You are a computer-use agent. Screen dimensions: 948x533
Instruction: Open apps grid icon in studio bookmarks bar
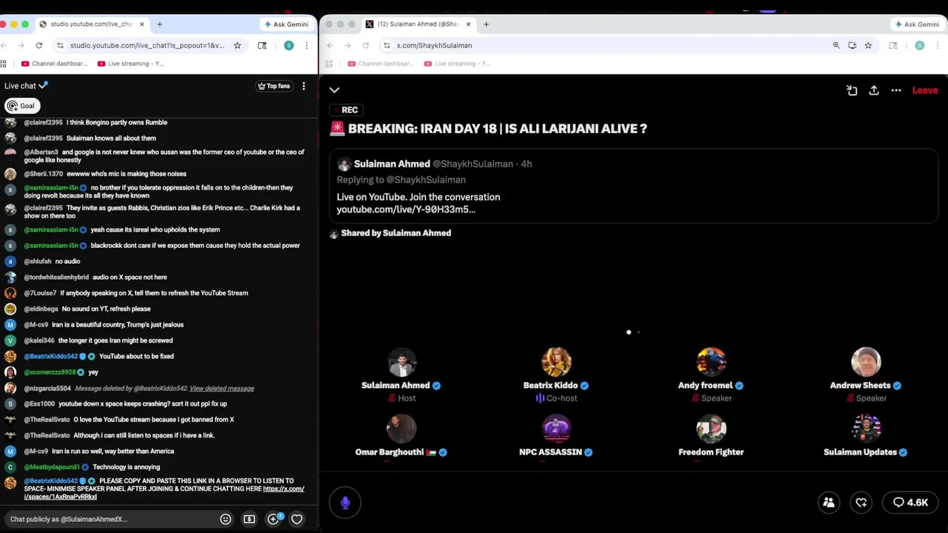pos(4,64)
